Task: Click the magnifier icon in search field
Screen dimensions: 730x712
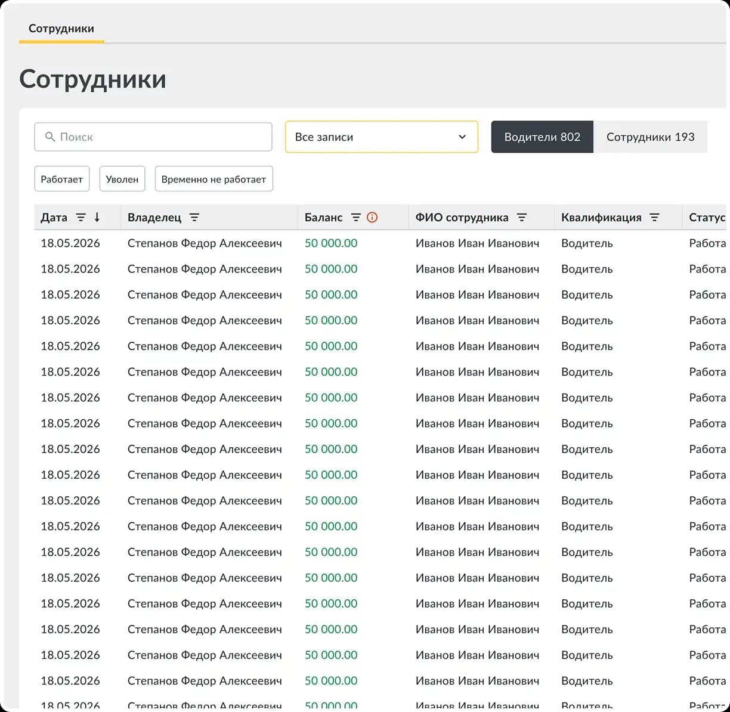Action: pos(50,137)
